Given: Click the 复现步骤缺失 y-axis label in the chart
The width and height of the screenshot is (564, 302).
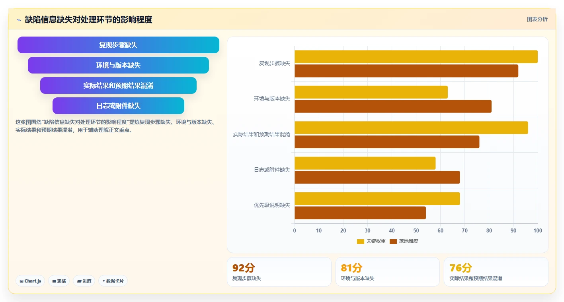Looking at the screenshot, I should pyautogui.click(x=275, y=63).
